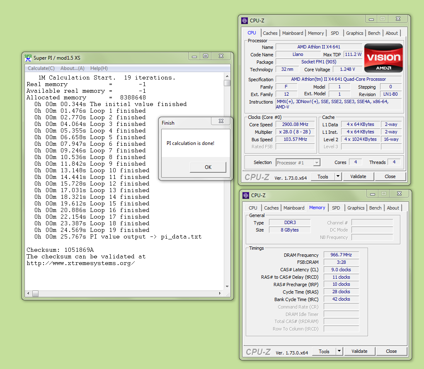Click the CPU-Z icon in the upper CPU-Z window title bar
This screenshot has height=369, width=424.
pyautogui.click(x=245, y=21)
